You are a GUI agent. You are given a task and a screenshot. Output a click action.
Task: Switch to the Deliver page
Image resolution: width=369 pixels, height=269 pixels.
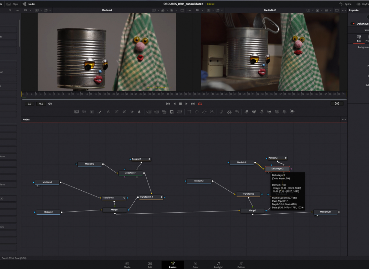(241, 265)
